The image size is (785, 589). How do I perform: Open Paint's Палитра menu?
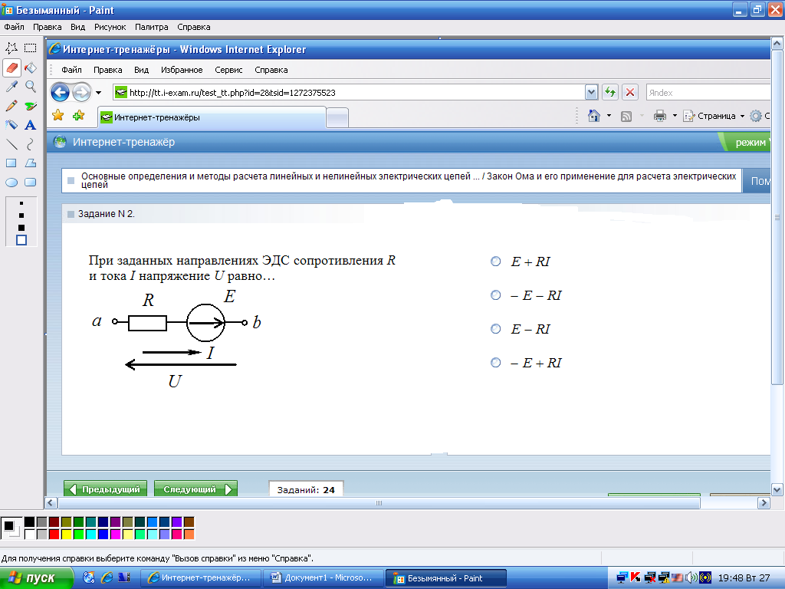point(151,27)
